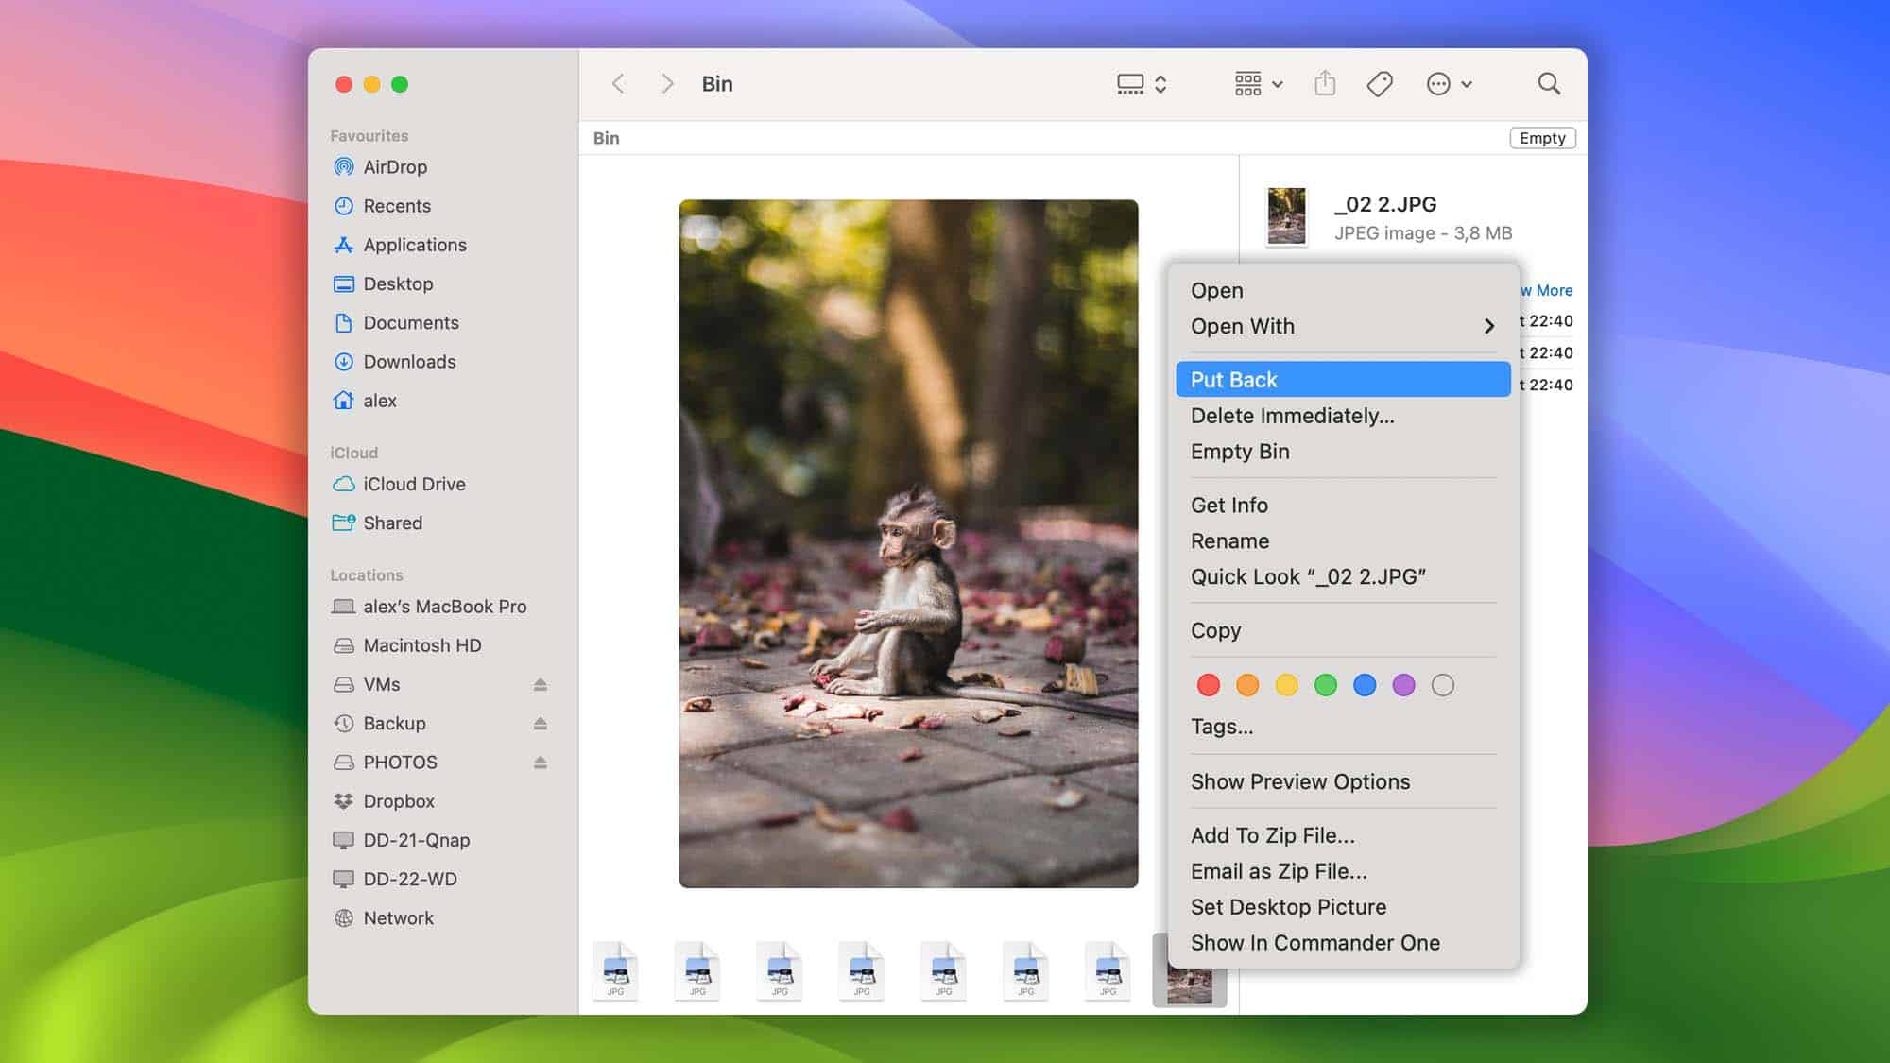This screenshot has height=1063, width=1890.
Task: Select the first JPG thumbnail in the filmstrip
Action: [x=615, y=971]
